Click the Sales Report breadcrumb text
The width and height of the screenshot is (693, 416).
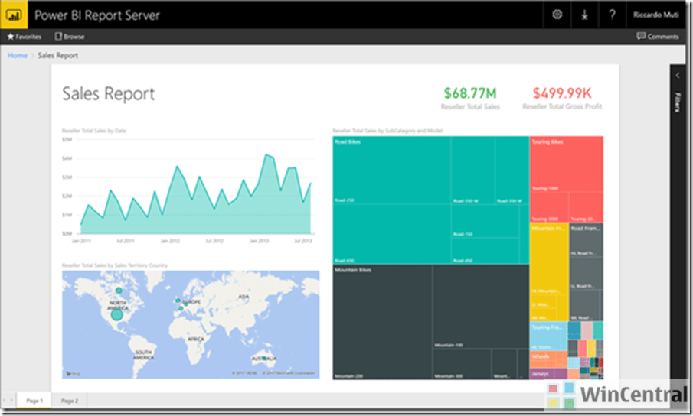pyautogui.click(x=58, y=55)
